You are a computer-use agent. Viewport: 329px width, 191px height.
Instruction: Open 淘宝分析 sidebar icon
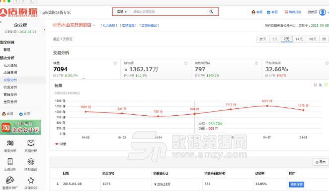click(10, 143)
